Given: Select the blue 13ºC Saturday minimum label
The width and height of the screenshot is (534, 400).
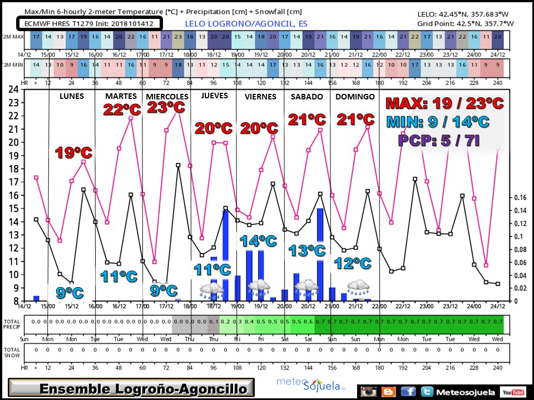Looking at the screenshot, I should pyautogui.click(x=307, y=251).
